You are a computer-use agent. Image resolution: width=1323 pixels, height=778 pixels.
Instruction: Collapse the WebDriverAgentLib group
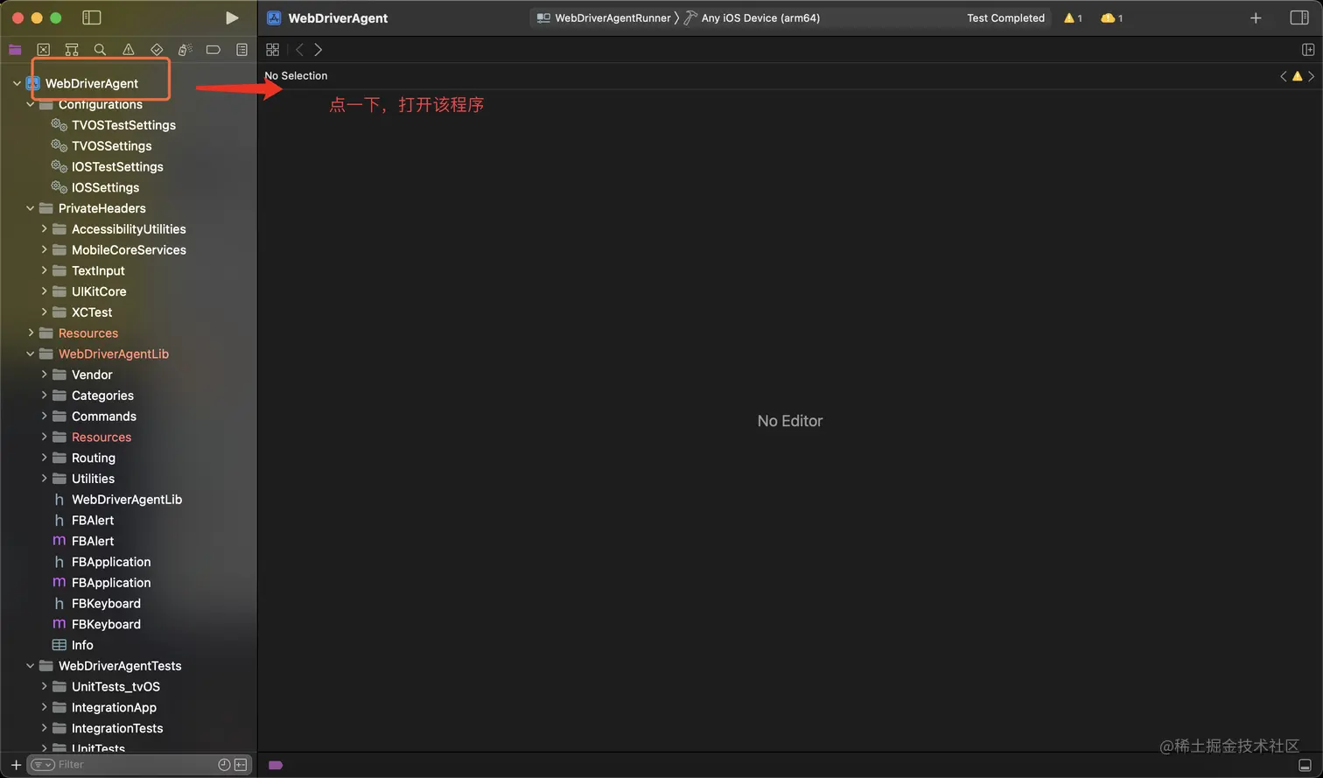[30, 354]
